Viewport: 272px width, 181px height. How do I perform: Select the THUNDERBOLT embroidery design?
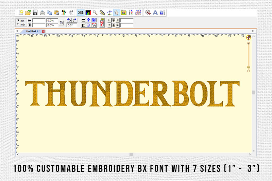tap(132, 93)
